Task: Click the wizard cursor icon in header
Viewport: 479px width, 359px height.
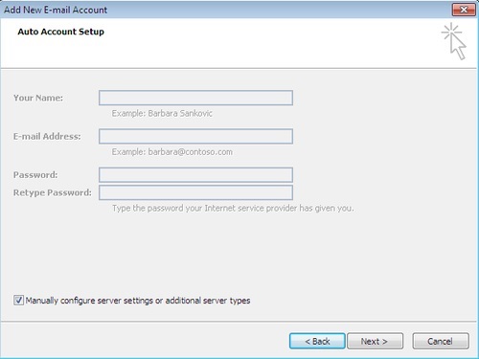Action: tap(454, 41)
